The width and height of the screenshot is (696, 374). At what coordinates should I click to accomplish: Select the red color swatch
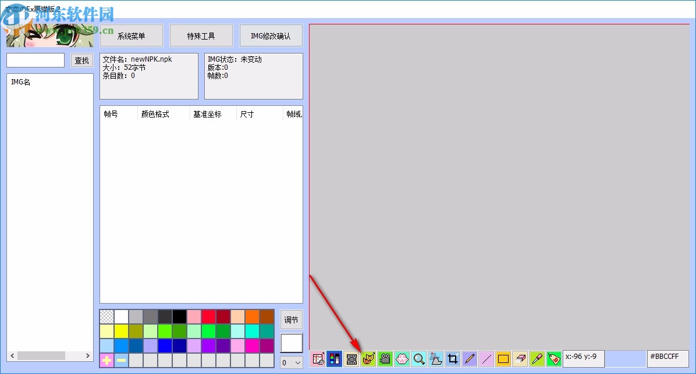pyautogui.click(x=208, y=316)
